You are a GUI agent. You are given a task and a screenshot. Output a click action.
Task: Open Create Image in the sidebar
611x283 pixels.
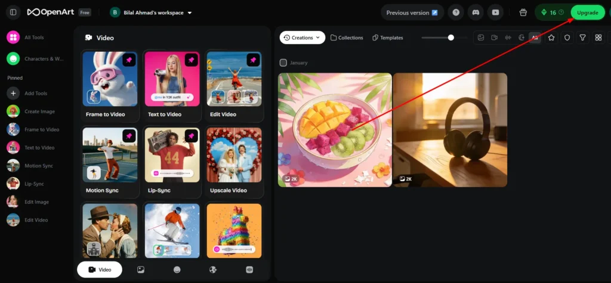coord(31,111)
